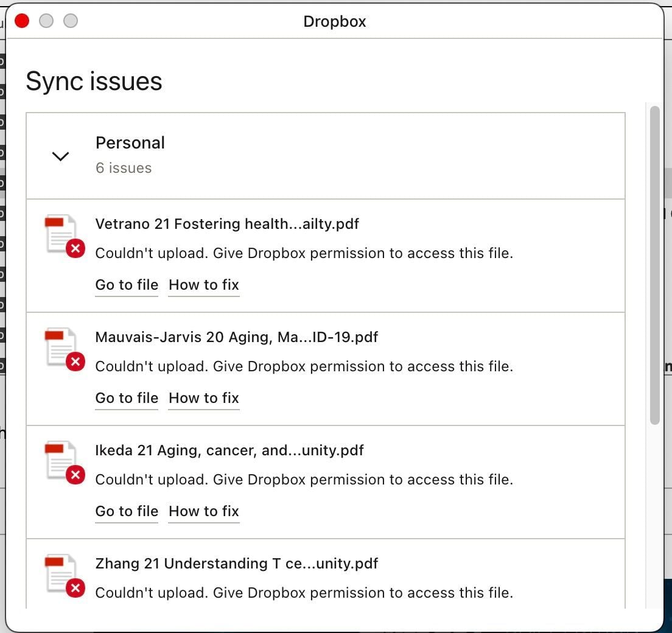
Task: Select the Ikeda 21 Aging, cancer file name
Action: click(x=229, y=450)
